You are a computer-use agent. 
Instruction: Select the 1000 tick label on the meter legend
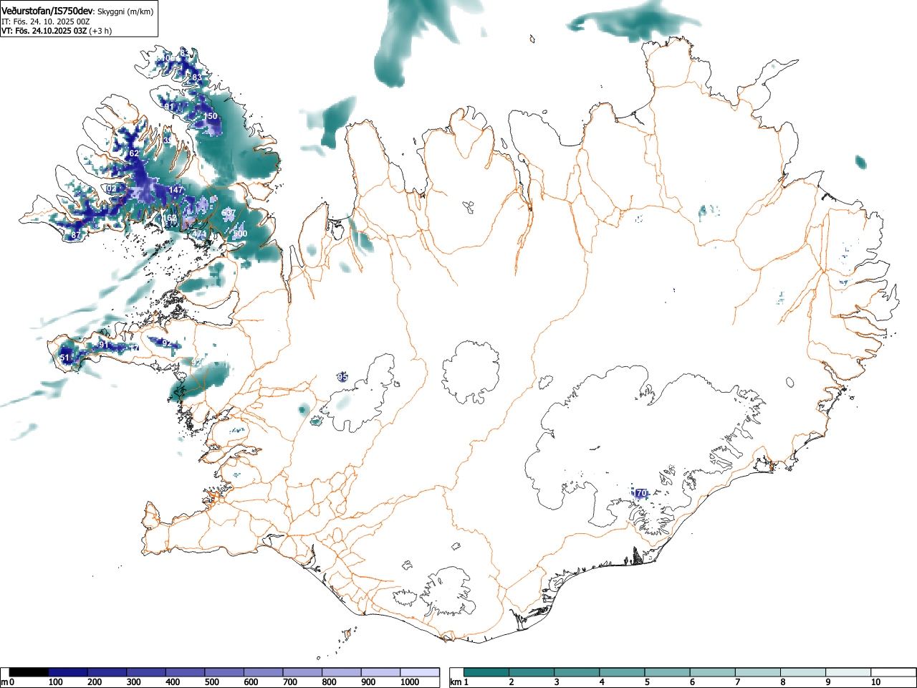409,682
